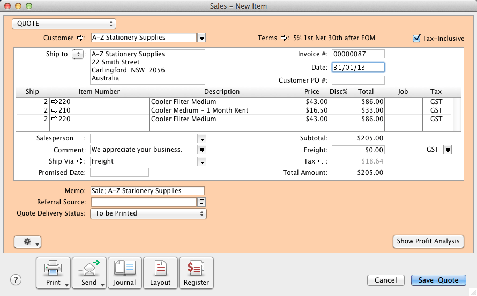Click the Customer PO # input field
Screen dimensions: 477x296
[358, 80]
